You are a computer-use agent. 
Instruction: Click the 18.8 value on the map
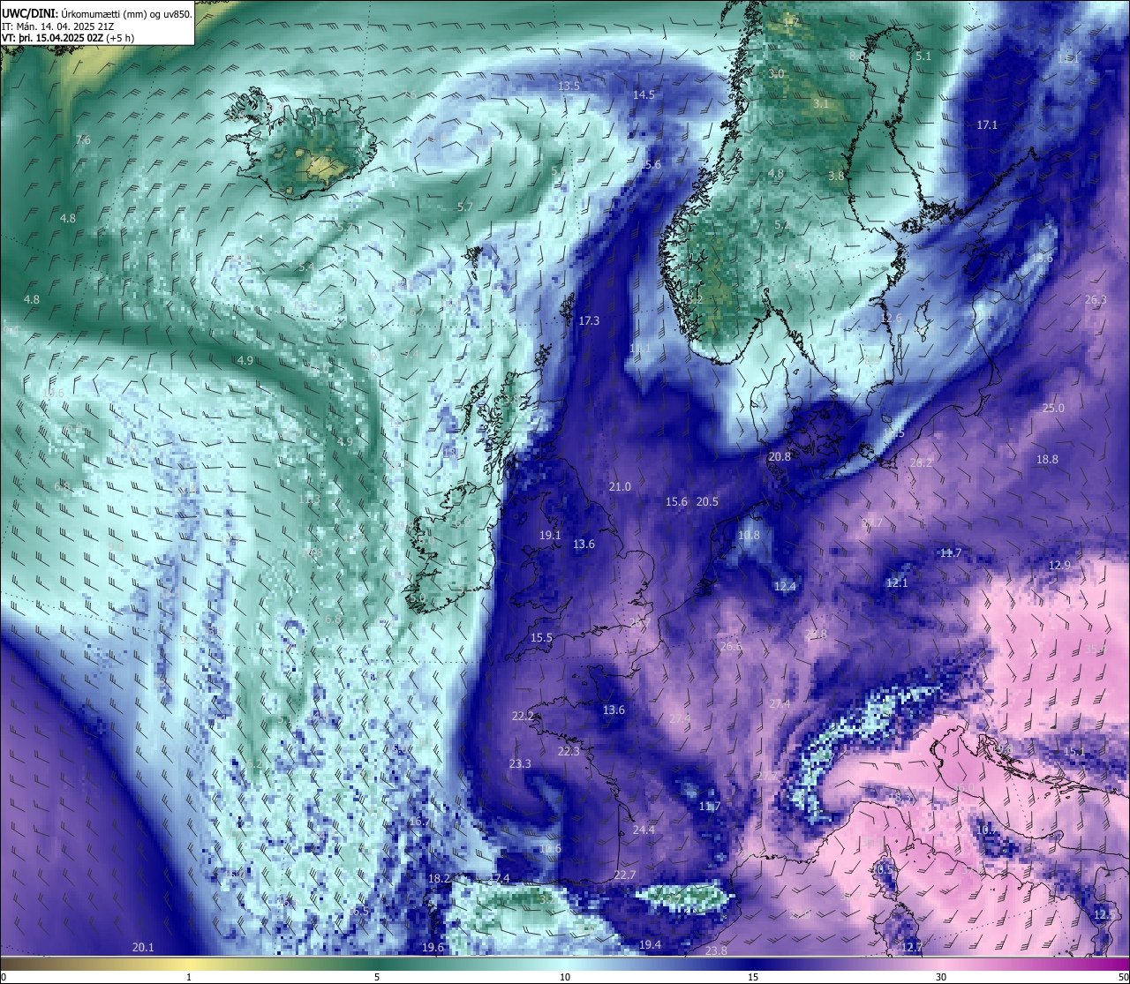[1047, 459]
